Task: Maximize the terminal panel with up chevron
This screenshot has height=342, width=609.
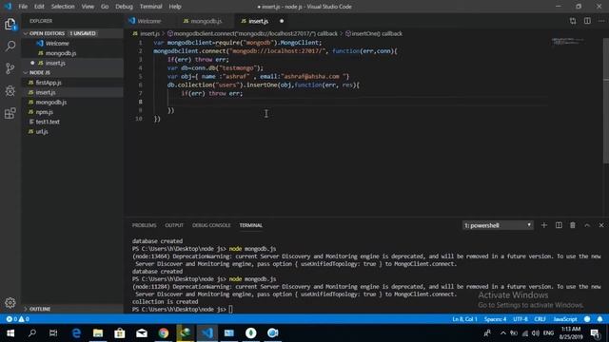Action: pyautogui.click(x=587, y=225)
